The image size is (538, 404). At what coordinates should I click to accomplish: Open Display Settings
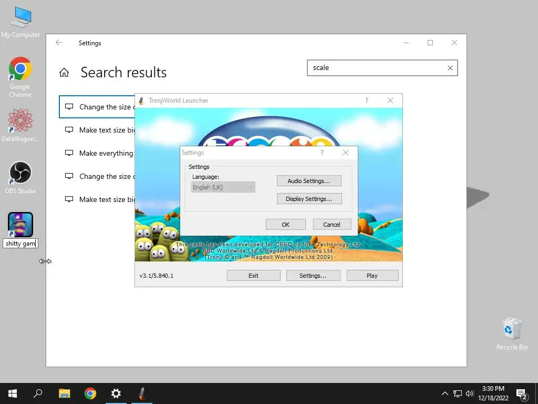coord(309,198)
